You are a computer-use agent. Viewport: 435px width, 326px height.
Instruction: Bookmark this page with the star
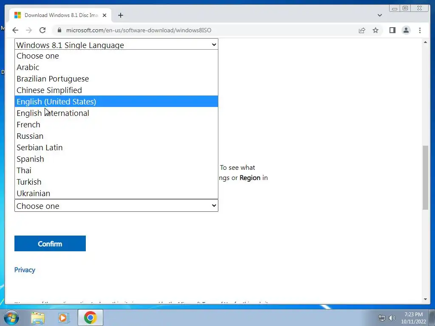pos(376,30)
